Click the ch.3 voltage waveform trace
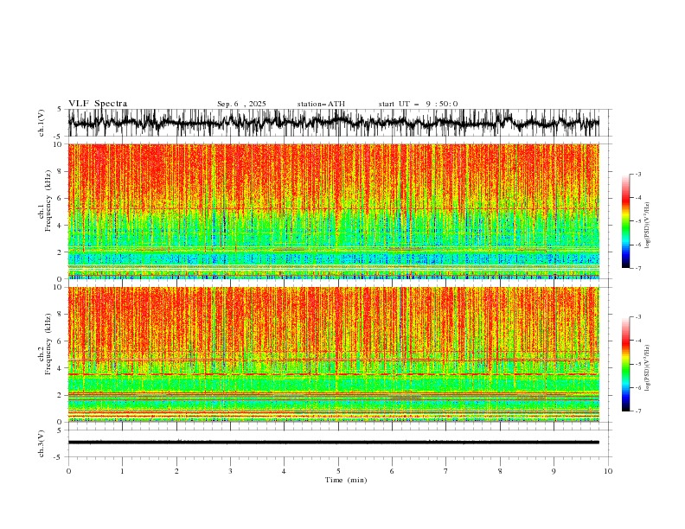 pos(334,443)
